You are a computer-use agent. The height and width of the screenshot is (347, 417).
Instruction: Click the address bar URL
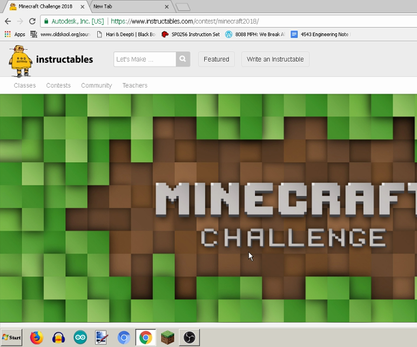click(x=185, y=21)
